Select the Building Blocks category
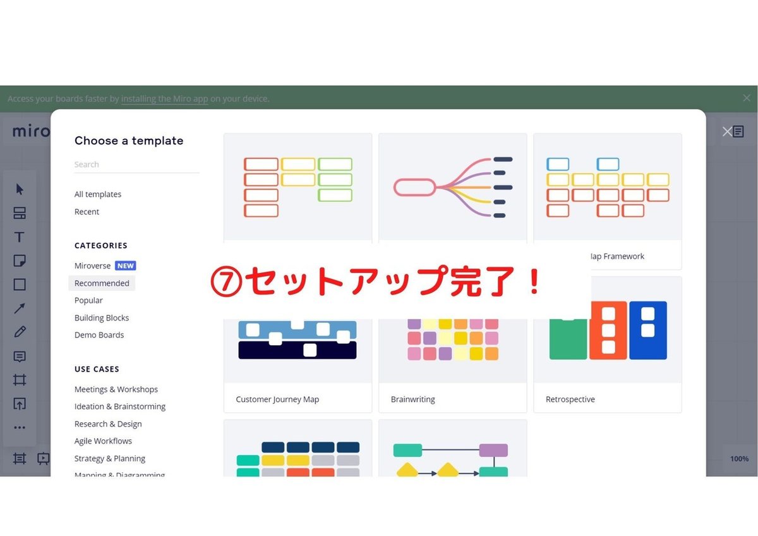The image size is (758, 536). click(102, 318)
